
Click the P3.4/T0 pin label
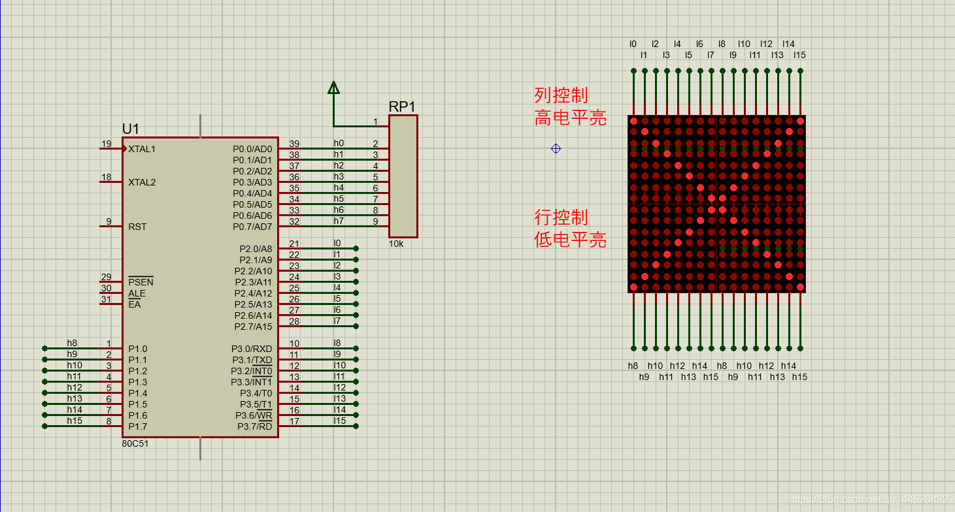(256, 393)
